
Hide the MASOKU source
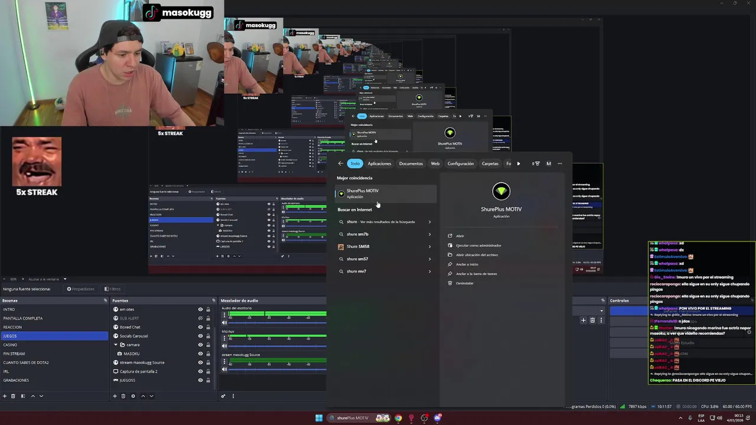coord(200,354)
